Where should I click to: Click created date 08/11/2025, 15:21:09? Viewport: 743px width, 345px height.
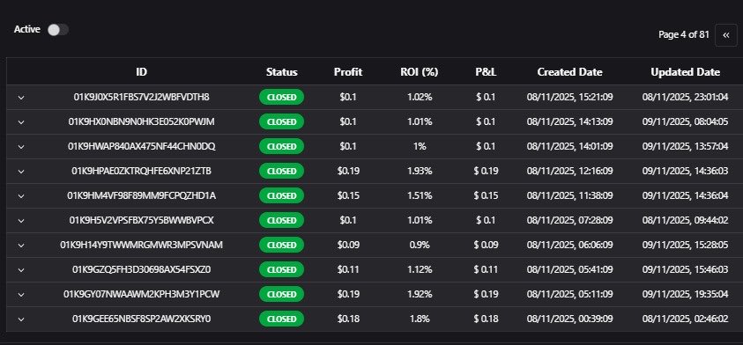569,97
